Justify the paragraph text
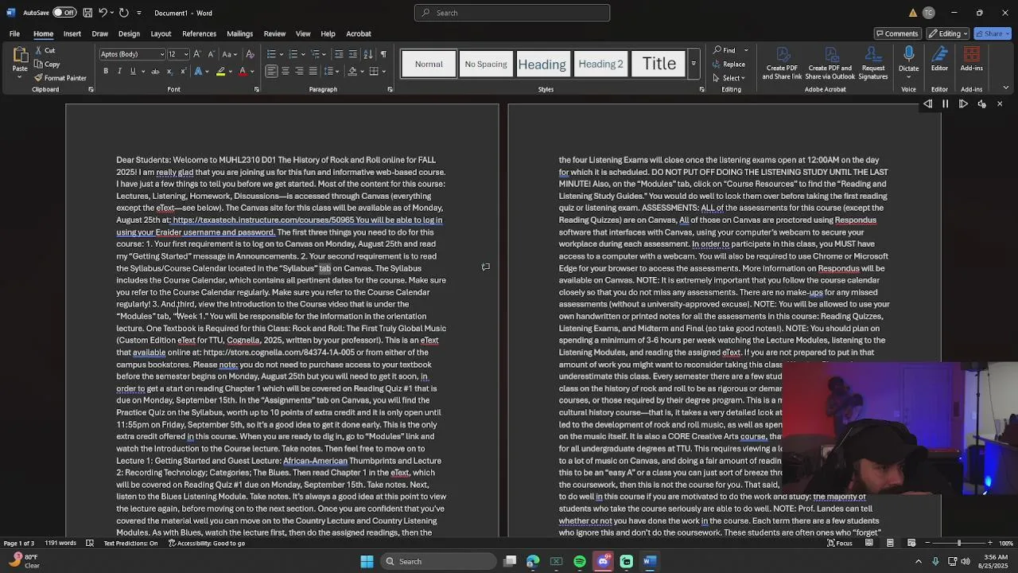1018x573 pixels. (313, 71)
